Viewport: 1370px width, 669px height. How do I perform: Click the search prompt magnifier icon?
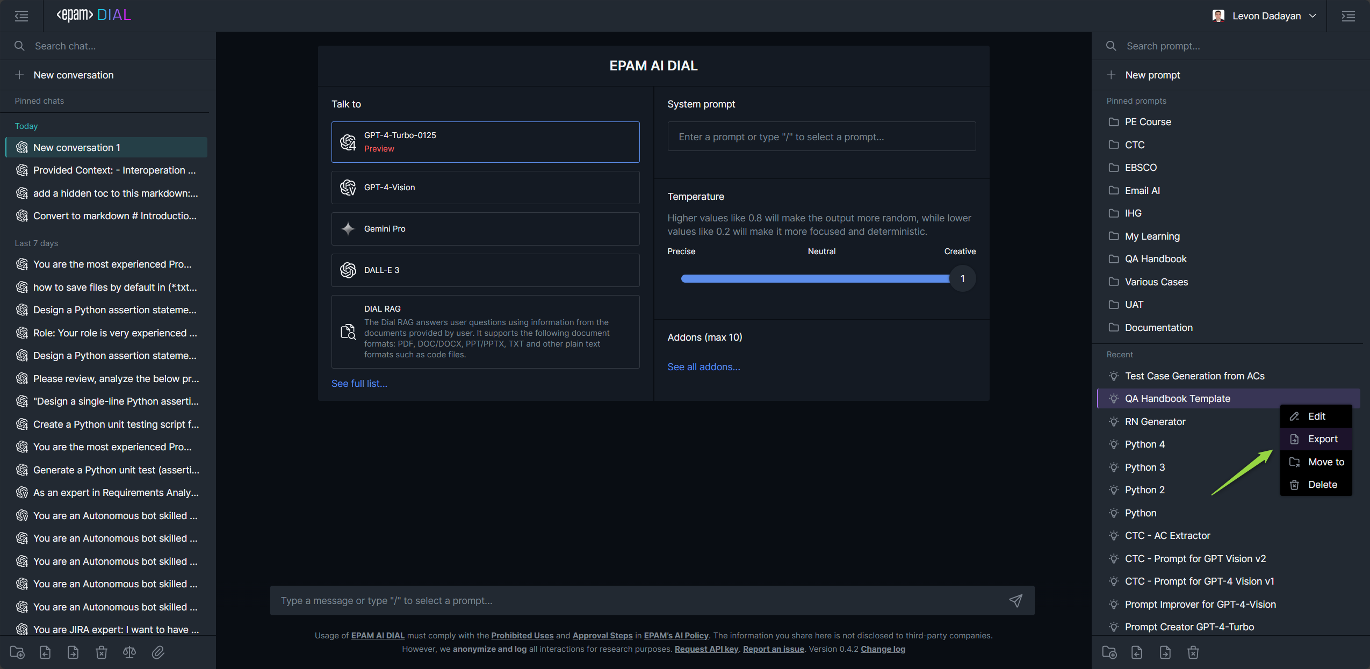point(1111,46)
